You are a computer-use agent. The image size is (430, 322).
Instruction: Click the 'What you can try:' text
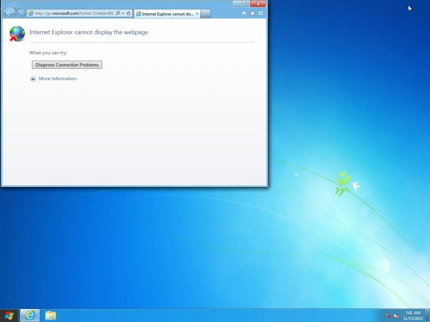[x=48, y=53]
